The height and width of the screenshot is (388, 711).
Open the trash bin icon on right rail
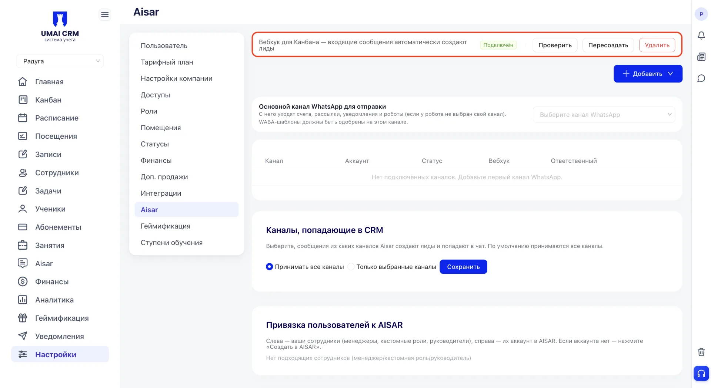click(x=701, y=352)
